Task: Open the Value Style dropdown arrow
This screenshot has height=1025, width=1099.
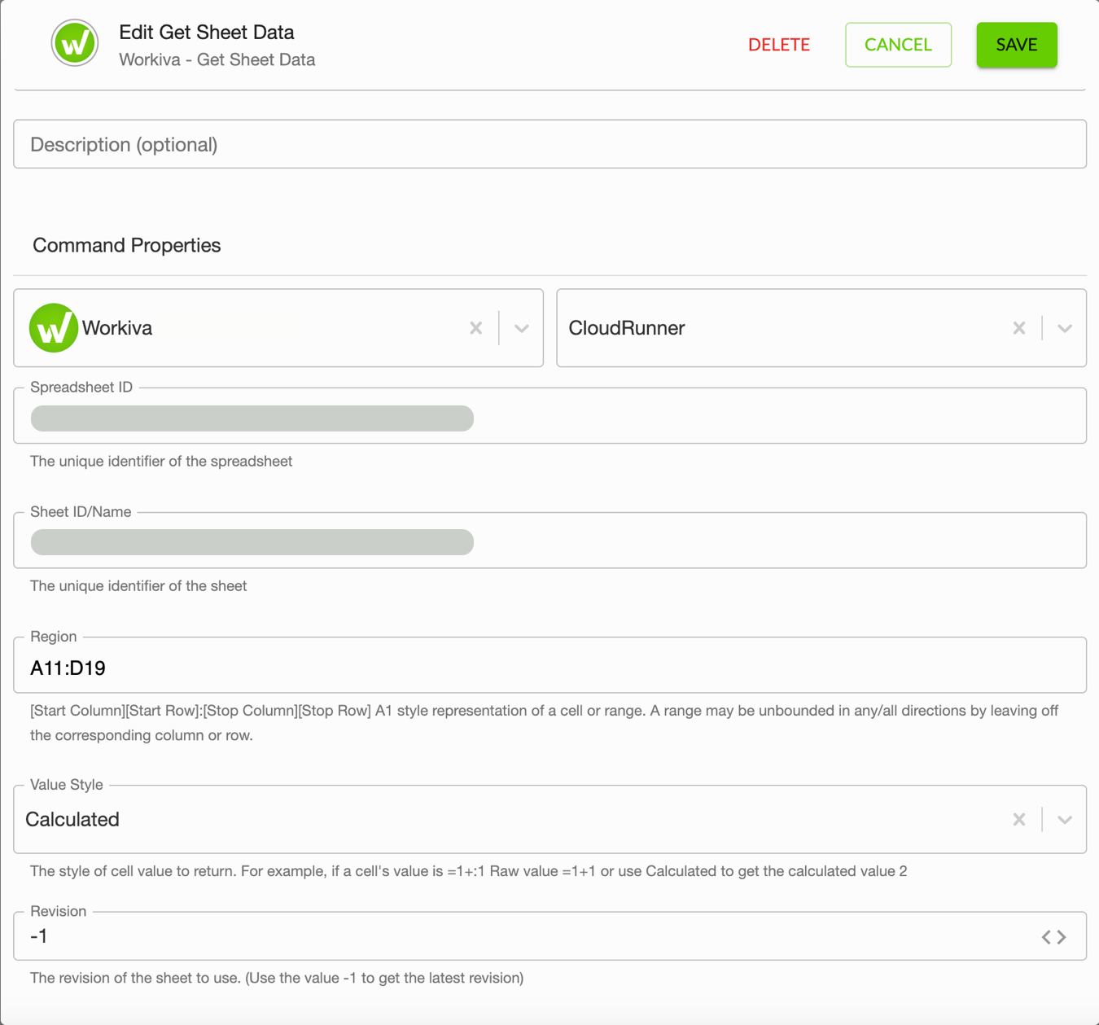Action: [1065, 820]
